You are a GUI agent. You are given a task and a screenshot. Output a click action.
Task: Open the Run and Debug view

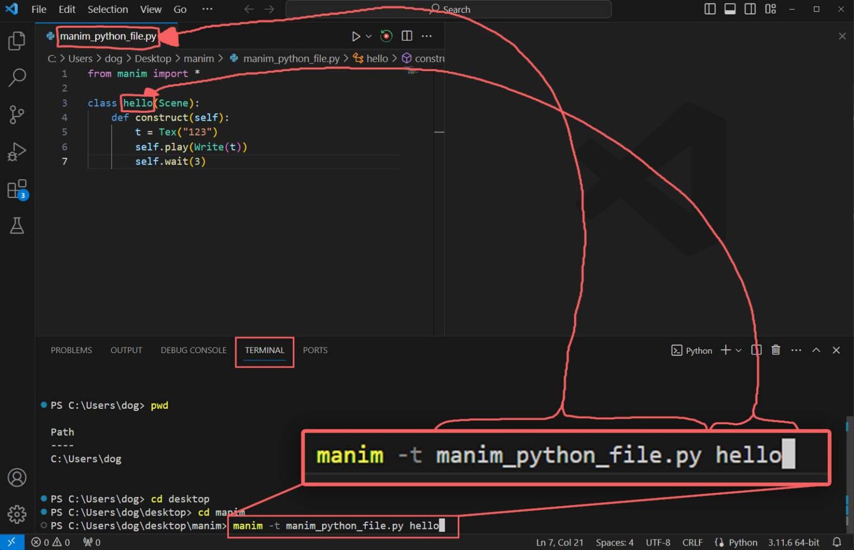click(x=17, y=152)
